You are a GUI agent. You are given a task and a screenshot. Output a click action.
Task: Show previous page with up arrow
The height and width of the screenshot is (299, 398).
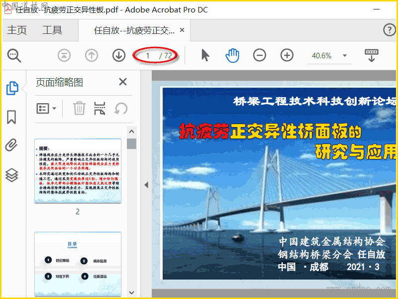point(92,55)
